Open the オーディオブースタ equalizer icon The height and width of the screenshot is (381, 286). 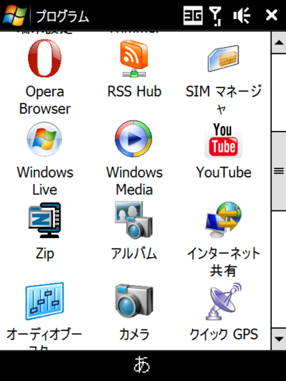(44, 301)
